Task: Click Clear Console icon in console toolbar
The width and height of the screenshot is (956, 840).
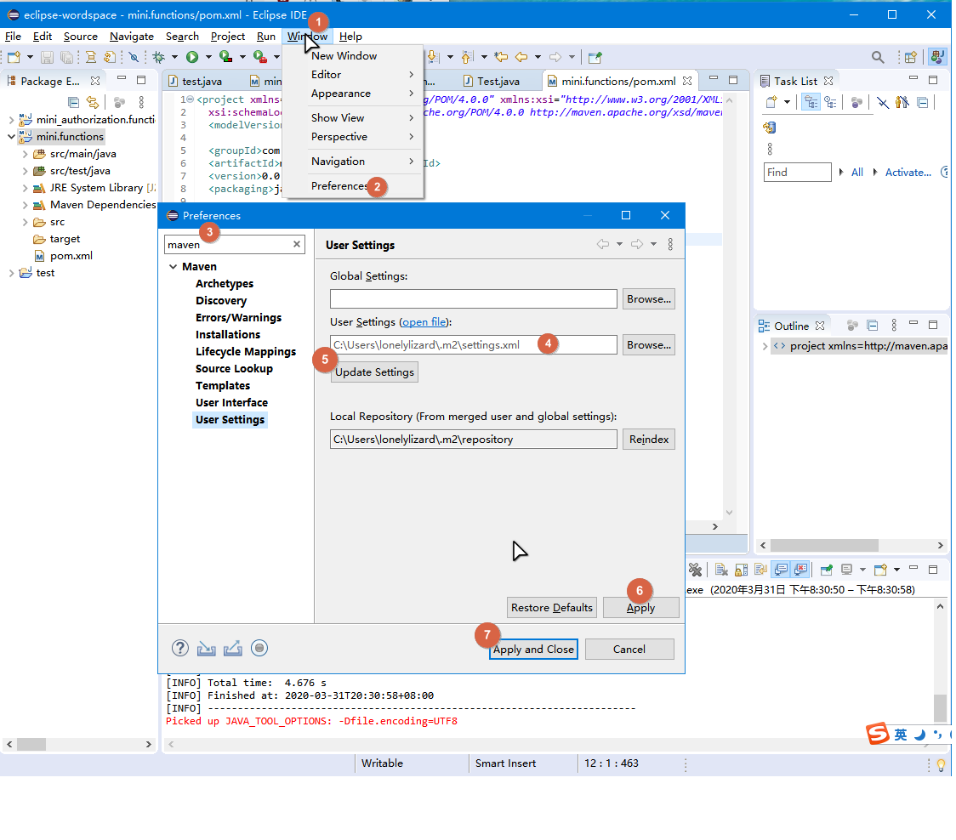Action: [721, 570]
